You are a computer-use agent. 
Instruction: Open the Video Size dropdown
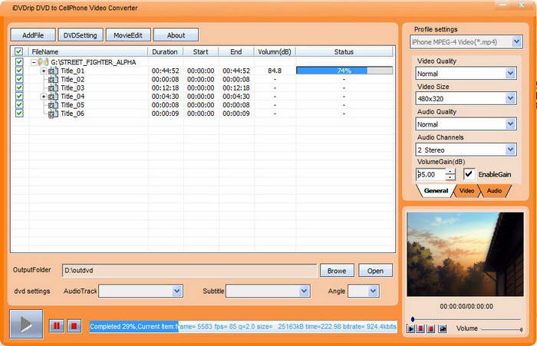[x=510, y=99]
